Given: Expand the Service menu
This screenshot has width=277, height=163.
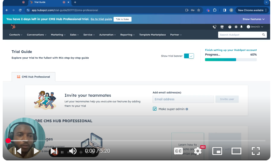Looking at the screenshot, I should [89, 35].
